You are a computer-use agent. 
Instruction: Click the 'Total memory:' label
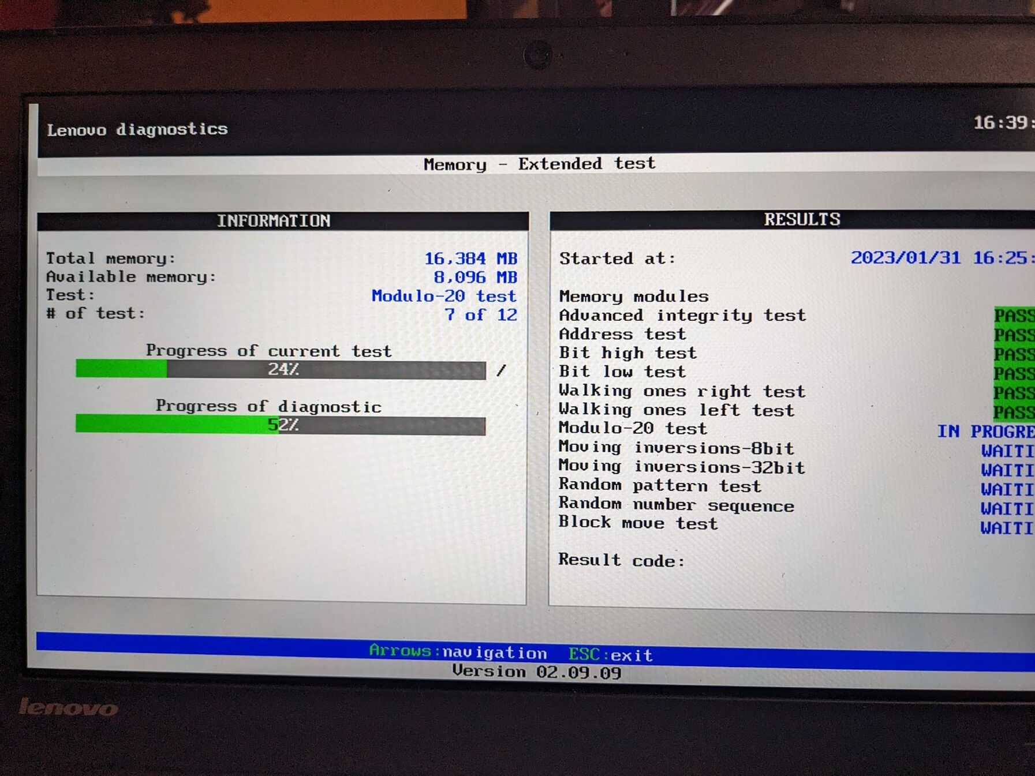110,258
